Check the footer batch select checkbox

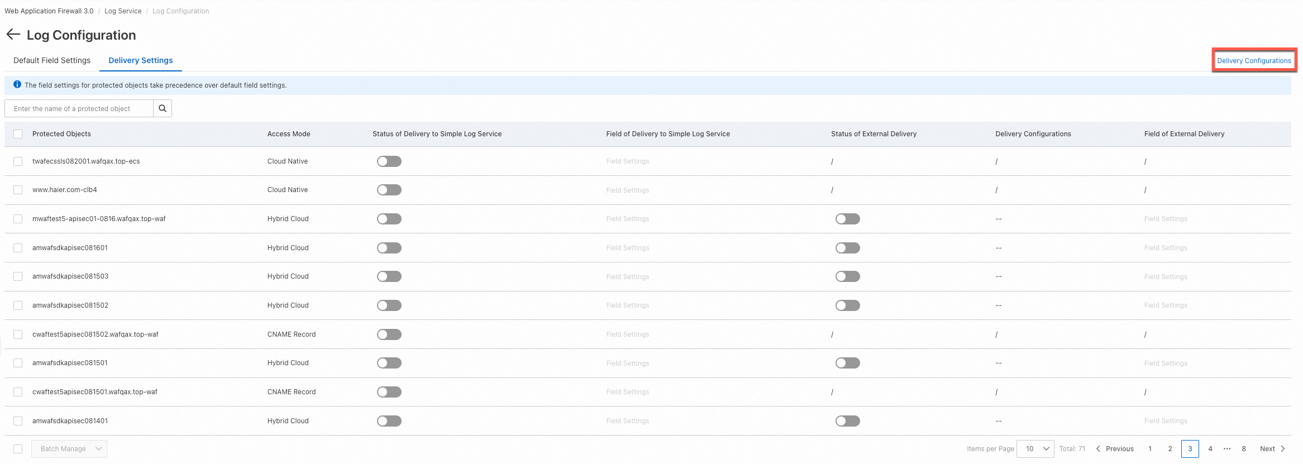(x=18, y=449)
